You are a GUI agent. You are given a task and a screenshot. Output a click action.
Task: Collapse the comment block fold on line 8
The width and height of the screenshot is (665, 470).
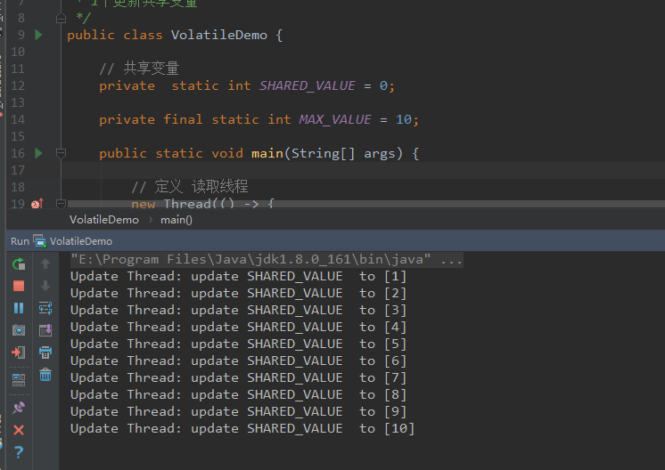click(x=62, y=18)
